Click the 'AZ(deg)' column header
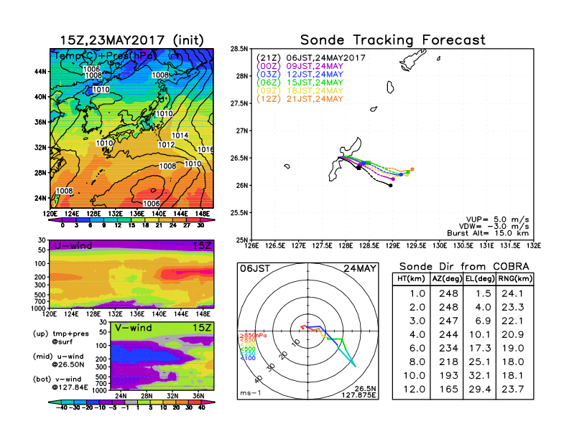This screenshot has height=439, width=569. click(447, 279)
